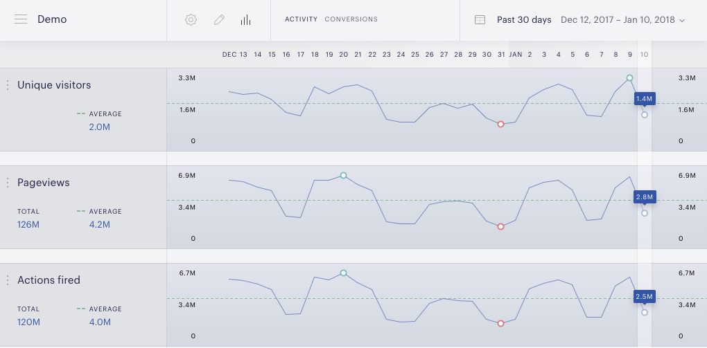Click the Demo project title

click(x=52, y=19)
